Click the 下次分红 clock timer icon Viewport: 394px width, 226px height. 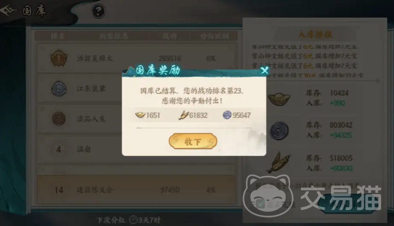[x=133, y=220]
